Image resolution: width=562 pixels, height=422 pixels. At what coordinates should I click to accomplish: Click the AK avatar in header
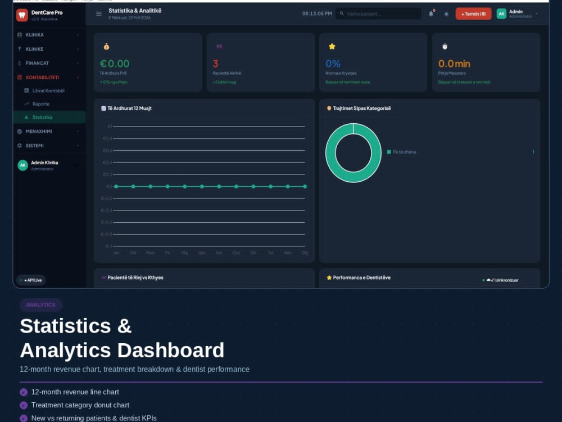click(x=501, y=14)
